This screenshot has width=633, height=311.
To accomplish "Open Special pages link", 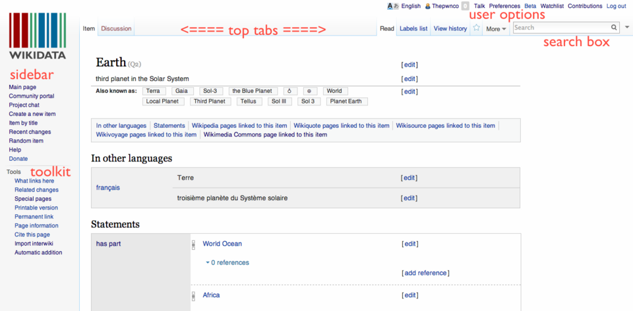I will [33, 199].
